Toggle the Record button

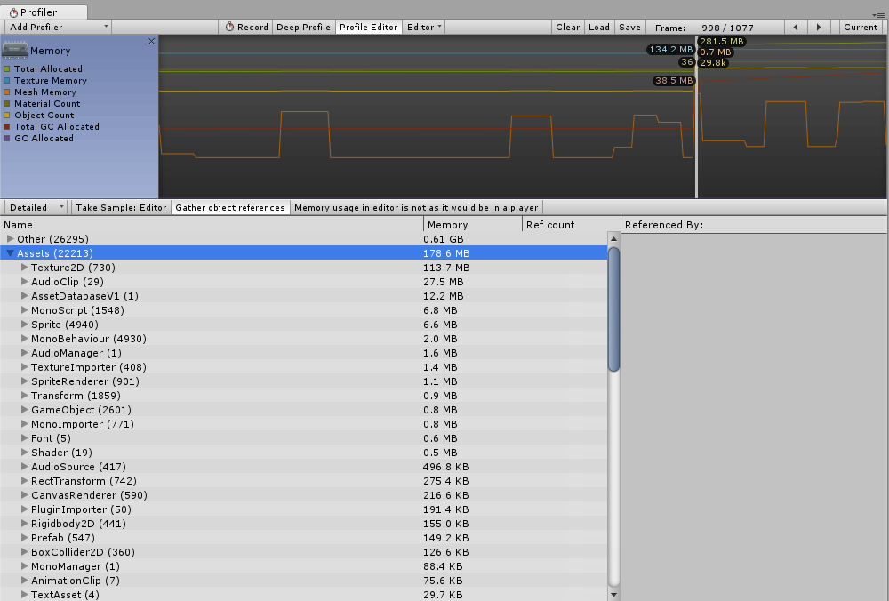point(246,27)
